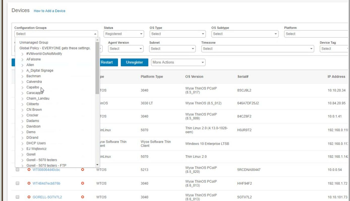This screenshot has width=350, height=201.
Task: Pick the Ciliberto group
Action: click(33, 104)
